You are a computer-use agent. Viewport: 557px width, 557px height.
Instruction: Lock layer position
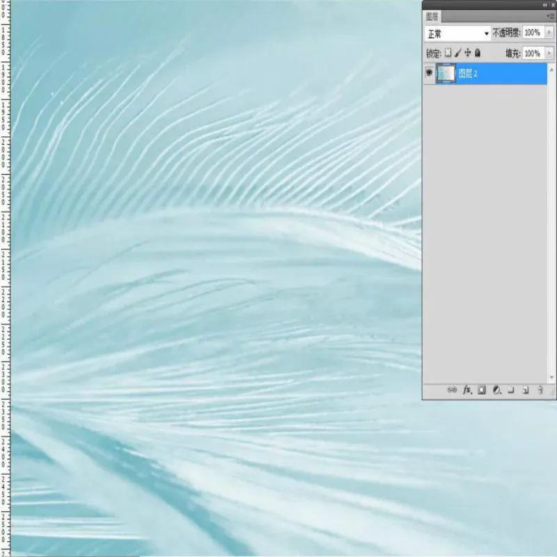coord(467,53)
